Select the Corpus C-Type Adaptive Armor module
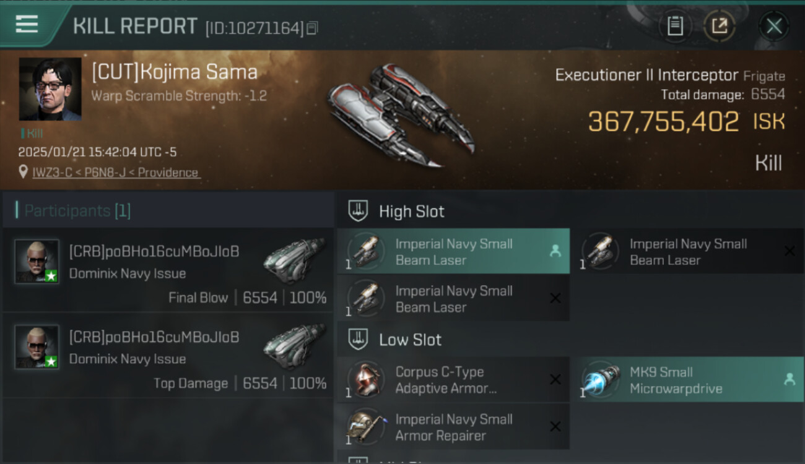Viewport: 805px width, 464px height. coord(453,380)
